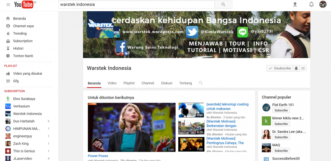Open the upload video icon

tap(295, 4)
